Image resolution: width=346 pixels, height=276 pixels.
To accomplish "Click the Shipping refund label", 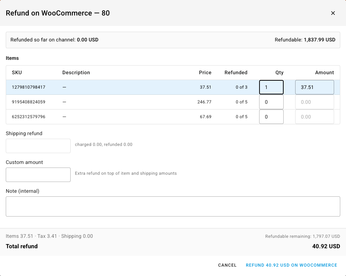I will tap(24, 133).
